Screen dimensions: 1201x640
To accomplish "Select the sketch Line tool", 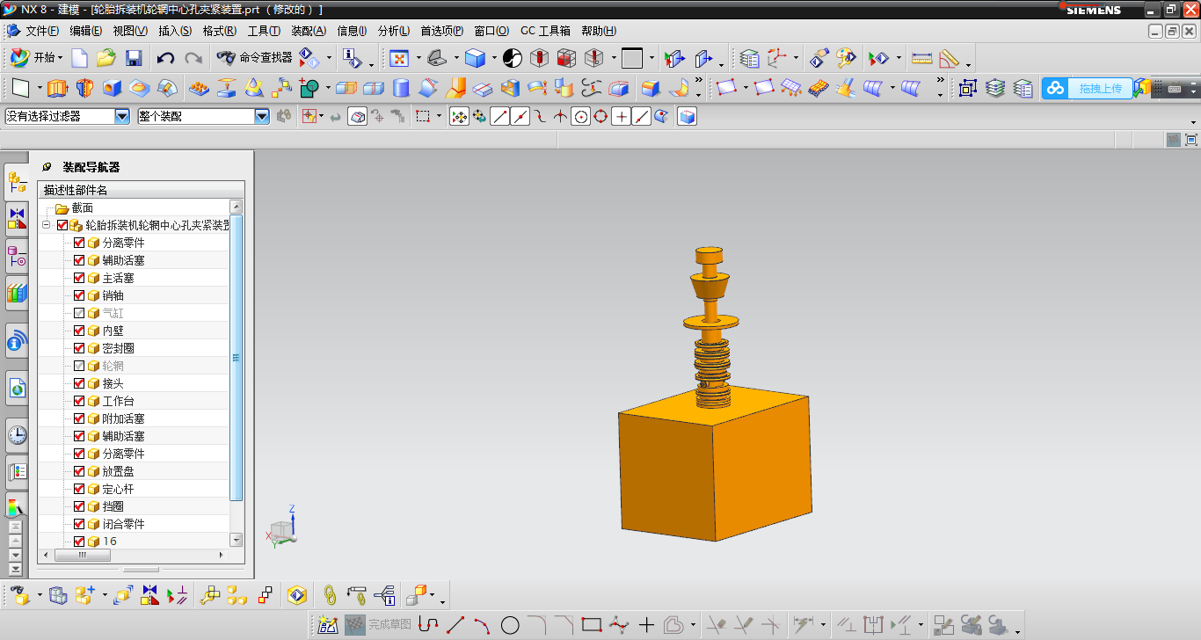I will pos(455,625).
